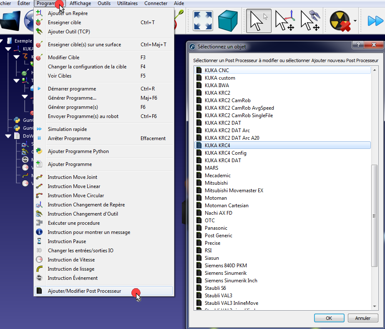Choose Instruction Pause
The image size is (385, 329).
point(103,241)
